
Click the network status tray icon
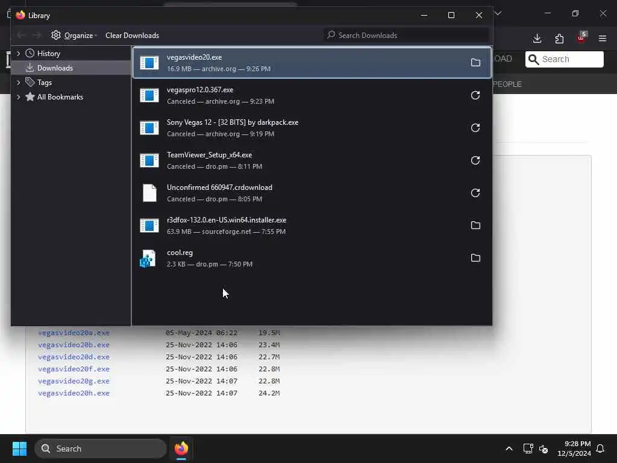[x=528, y=449]
